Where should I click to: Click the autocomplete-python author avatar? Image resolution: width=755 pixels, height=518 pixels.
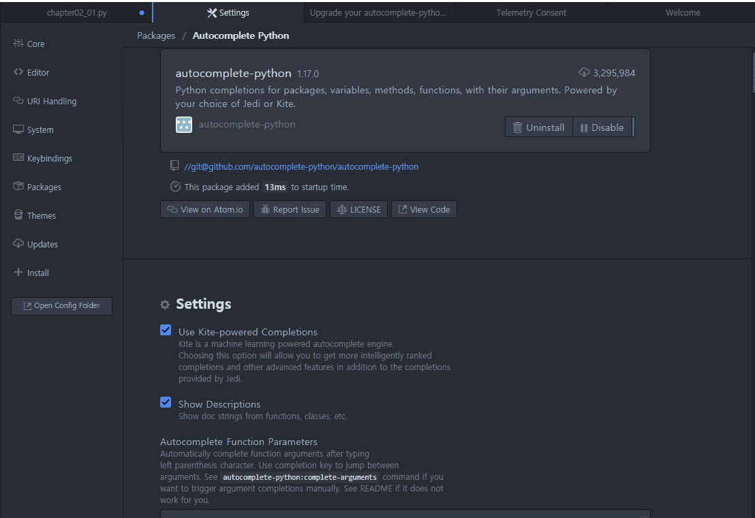coord(184,125)
